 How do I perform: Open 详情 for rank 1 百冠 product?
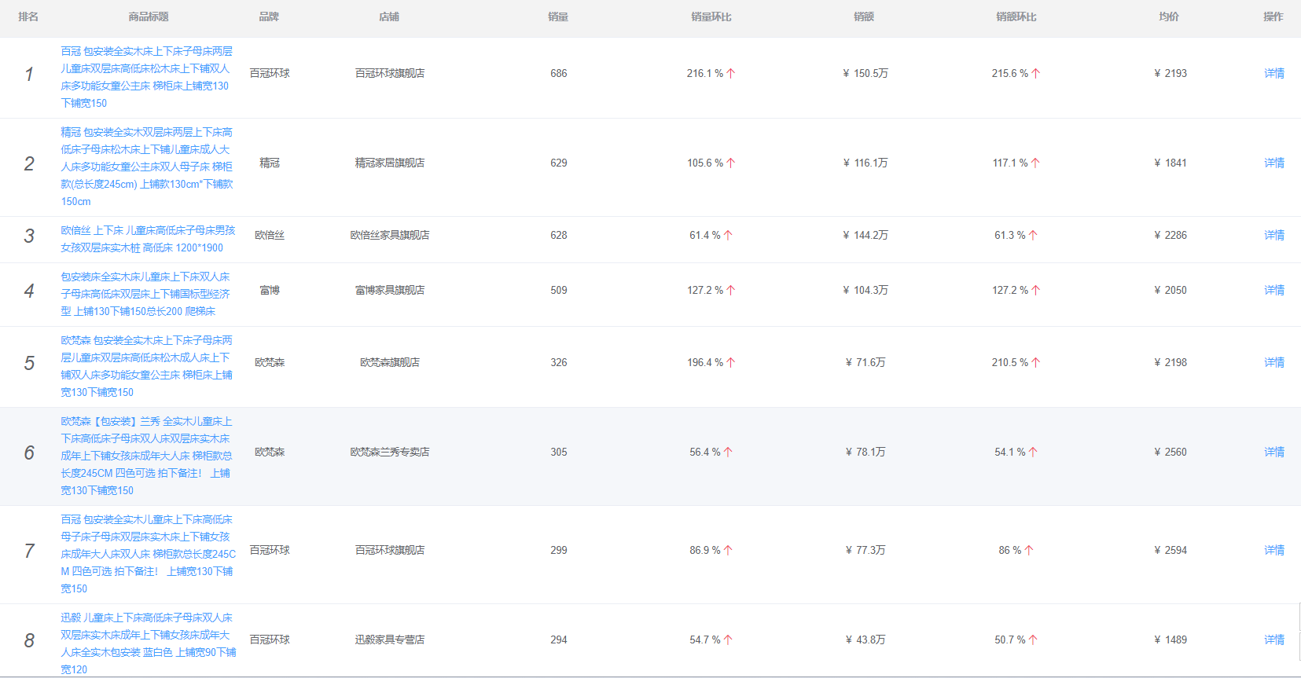[1274, 73]
